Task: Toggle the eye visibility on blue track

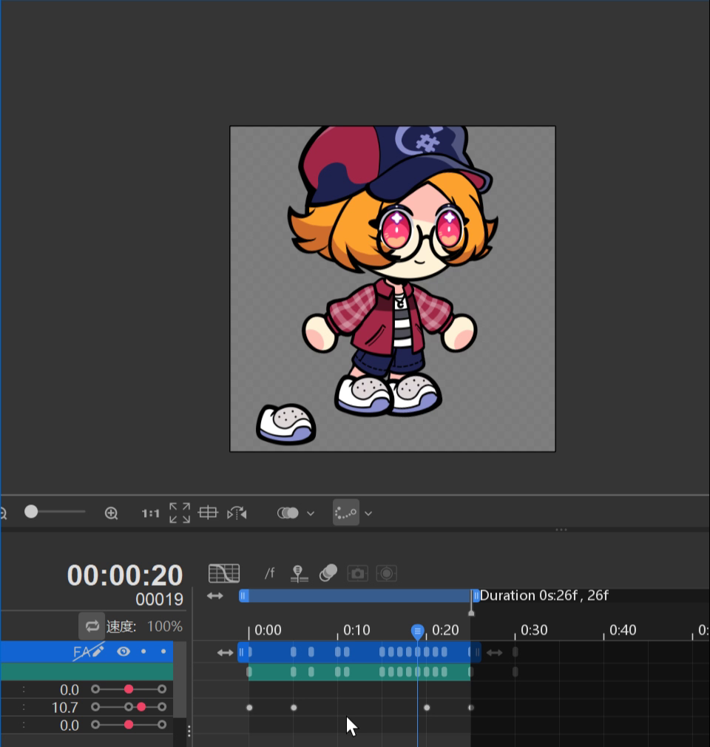Action: coord(124,652)
